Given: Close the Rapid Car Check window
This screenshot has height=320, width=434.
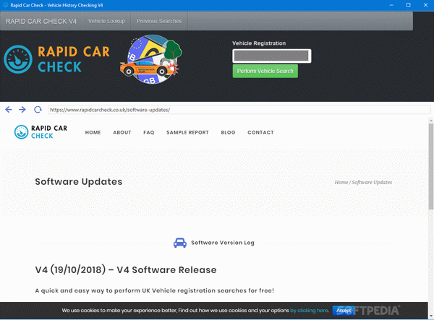Looking at the screenshot, I should [x=425, y=5].
